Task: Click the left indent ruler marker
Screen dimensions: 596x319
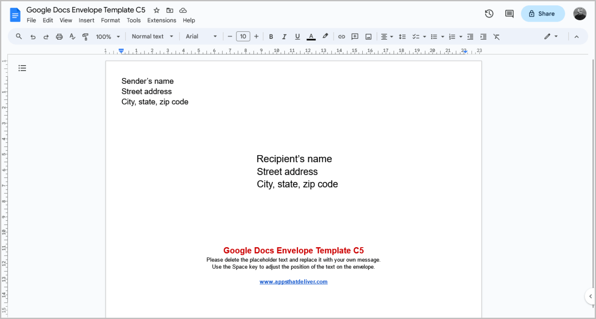Action: pos(121,51)
